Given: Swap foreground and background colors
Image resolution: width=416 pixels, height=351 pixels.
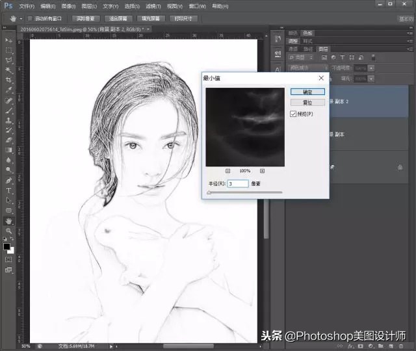Looking at the screenshot, I should pyautogui.click(x=12, y=239).
